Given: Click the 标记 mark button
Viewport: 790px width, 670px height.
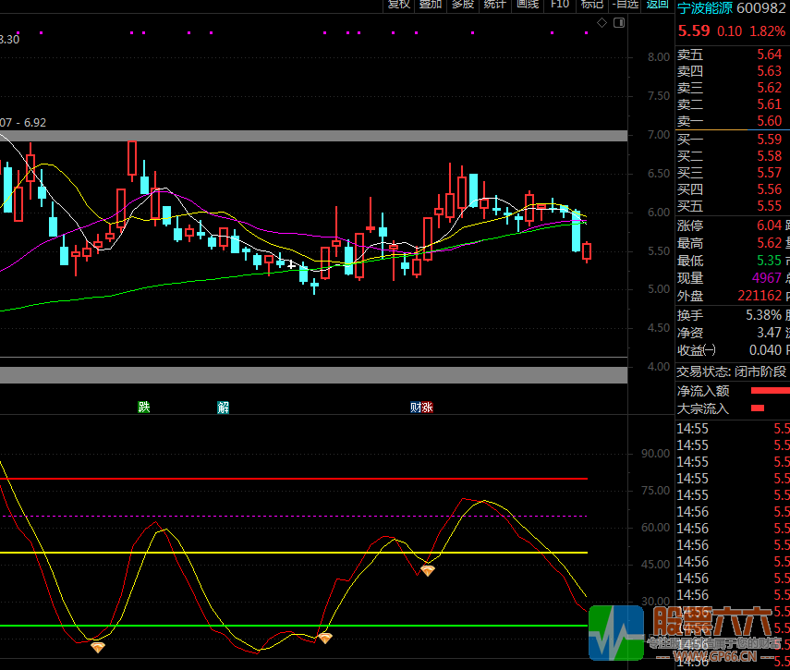Looking at the screenshot, I should 592,4.
